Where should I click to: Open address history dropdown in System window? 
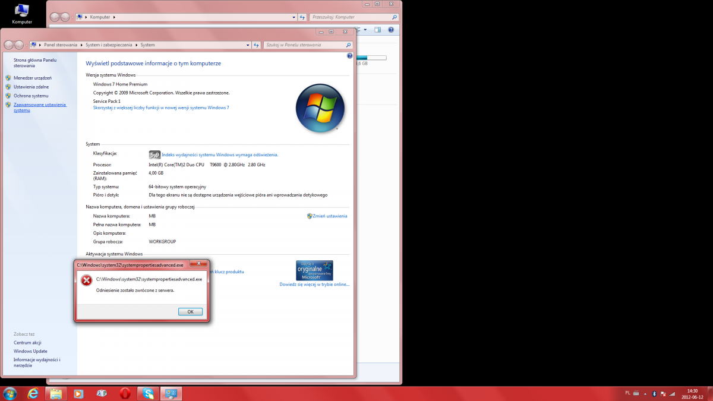click(x=248, y=45)
